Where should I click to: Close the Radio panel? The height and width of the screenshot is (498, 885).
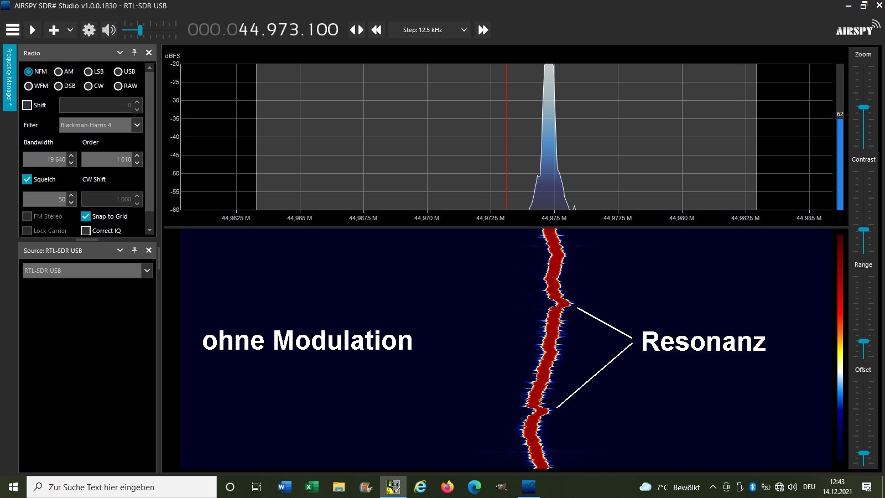click(x=149, y=53)
